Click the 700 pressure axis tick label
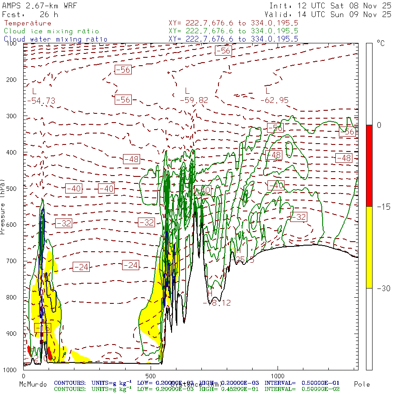Image resolution: width=394 pixels, height=394 pixels. 11,261
